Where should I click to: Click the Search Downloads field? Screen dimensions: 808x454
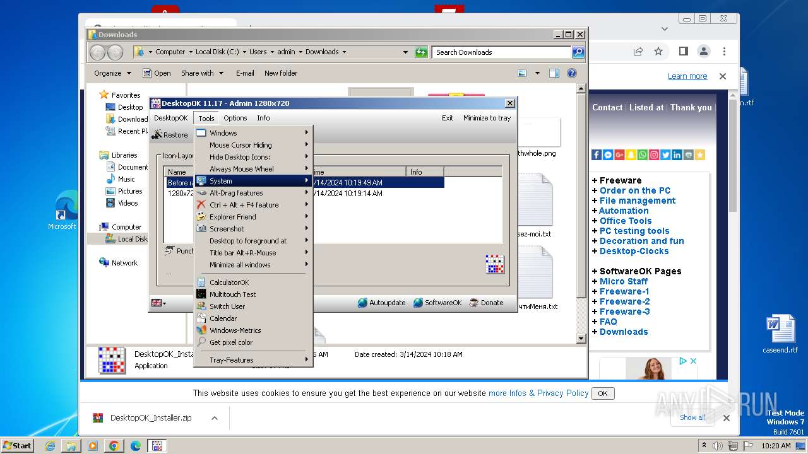click(x=501, y=52)
